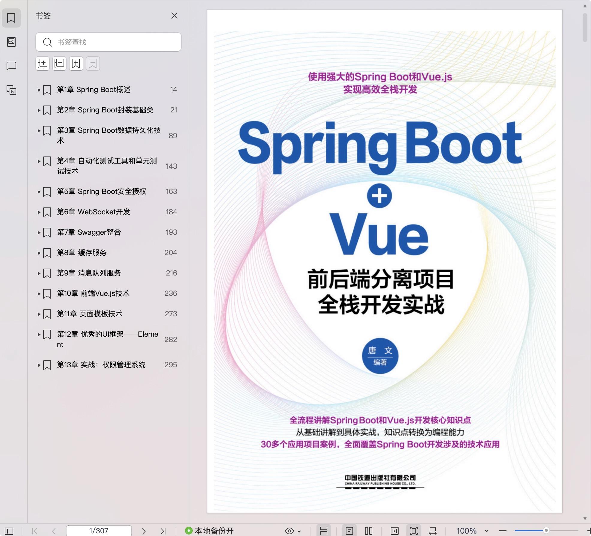Select two-page view icon

click(x=369, y=531)
